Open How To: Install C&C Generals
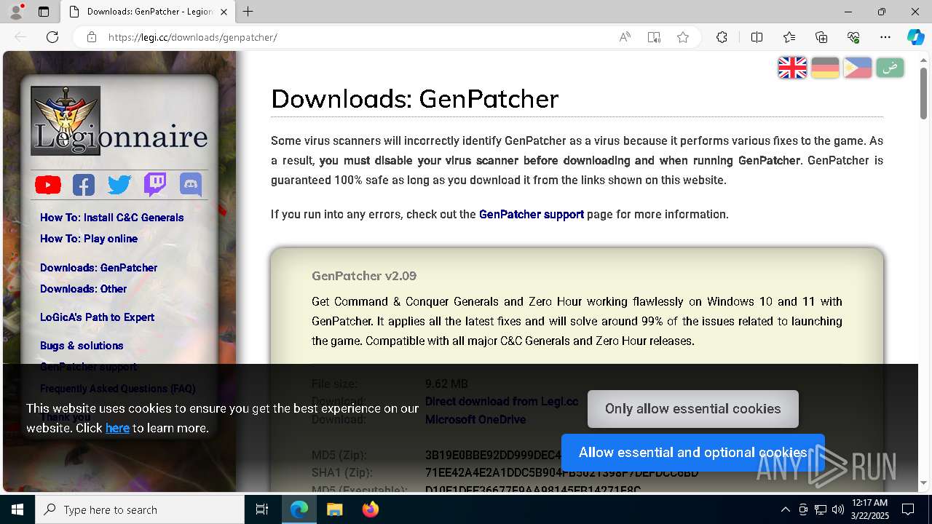Viewport: 932px width, 524px height. pos(111,218)
